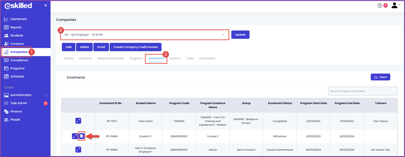Expand the Administration submenu arrow
405x157 pixels.
coord(46,95)
